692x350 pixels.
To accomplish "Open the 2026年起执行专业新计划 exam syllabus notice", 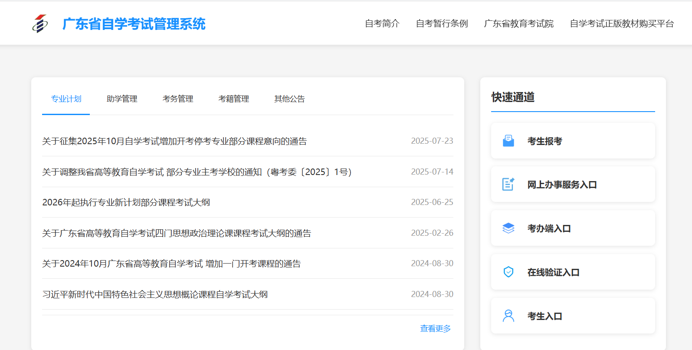I will (x=126, y=202).
